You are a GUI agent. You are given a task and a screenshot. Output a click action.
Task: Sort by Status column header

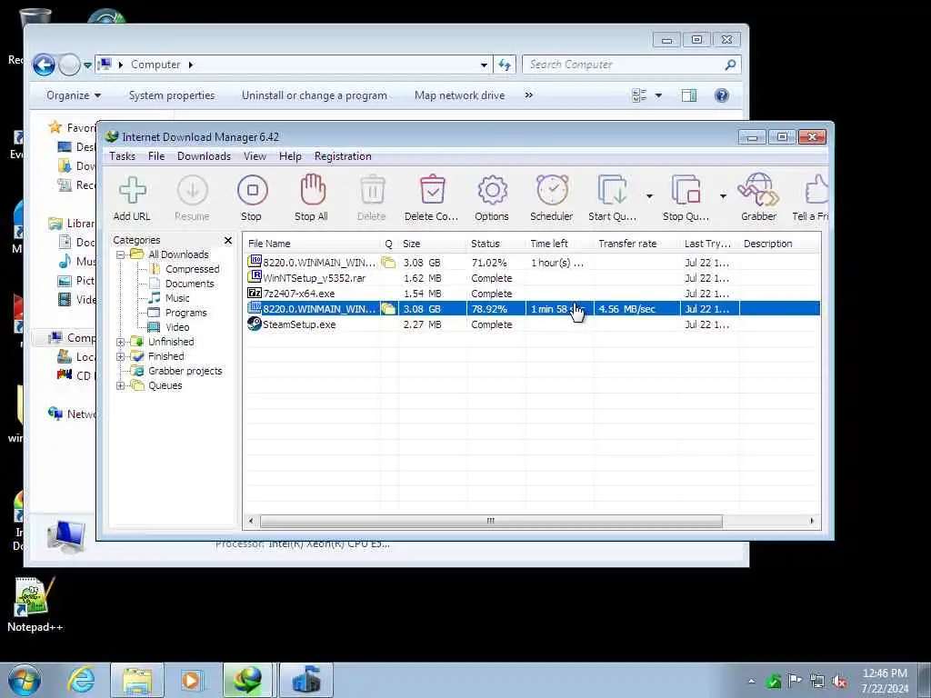click(x=496, y=244)
